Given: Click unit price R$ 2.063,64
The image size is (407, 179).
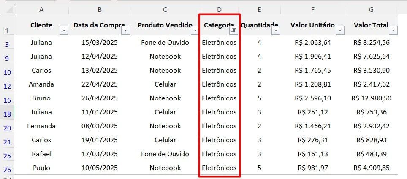Looking at the screenshot, I should coord(313,43).
